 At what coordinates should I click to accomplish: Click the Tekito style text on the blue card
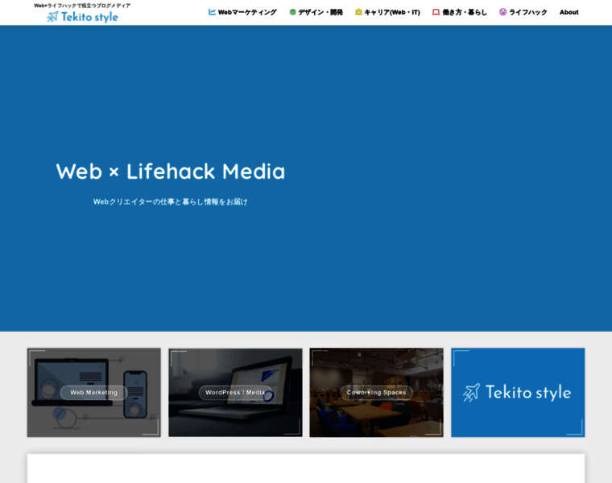coord(527,393)
